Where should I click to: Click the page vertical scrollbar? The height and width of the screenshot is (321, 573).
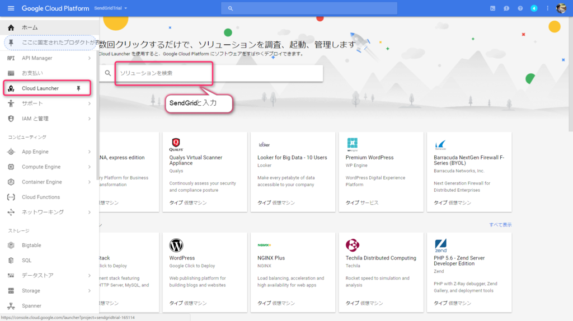coord(570,74)
